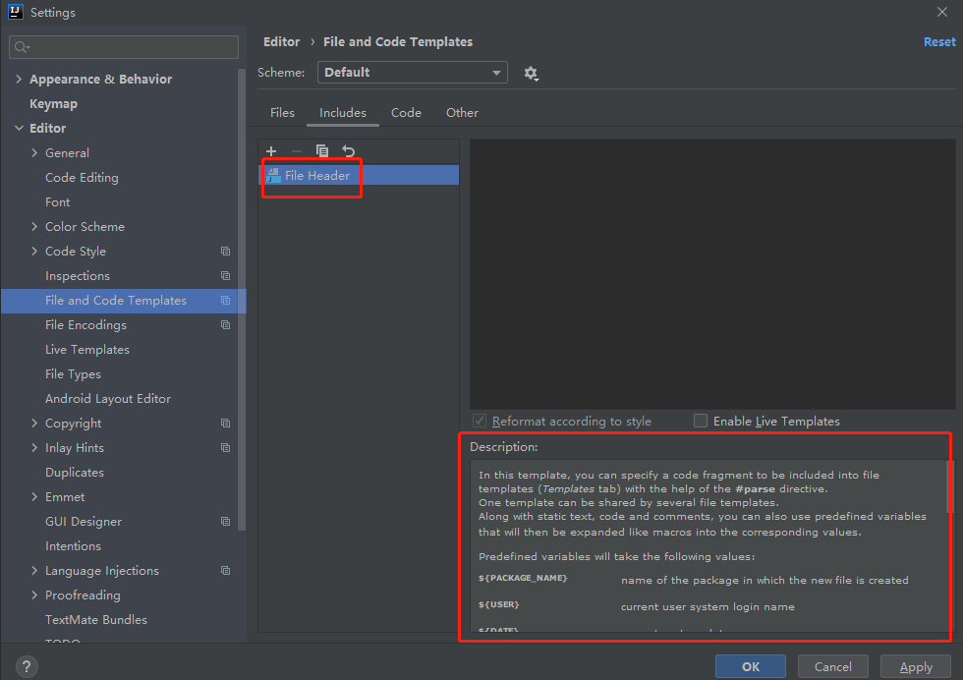This screenshot has width=963, height=680.
Task: Collapse the Editor section
Action: [x=19, y=129]
